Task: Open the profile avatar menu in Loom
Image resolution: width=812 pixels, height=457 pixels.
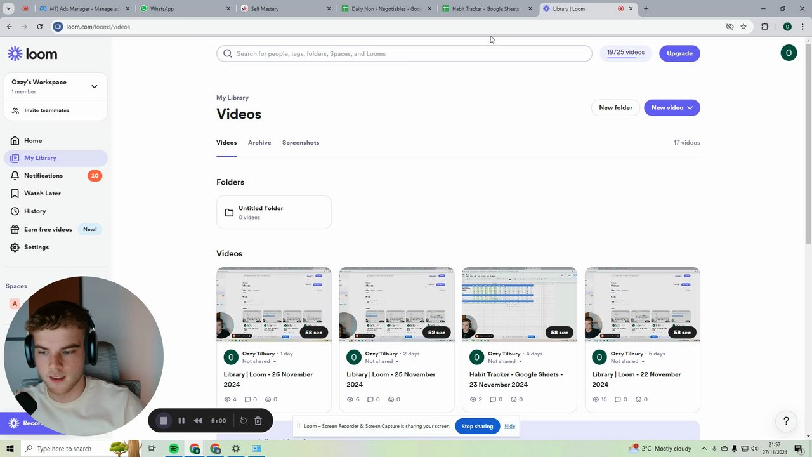Action: 789,53
